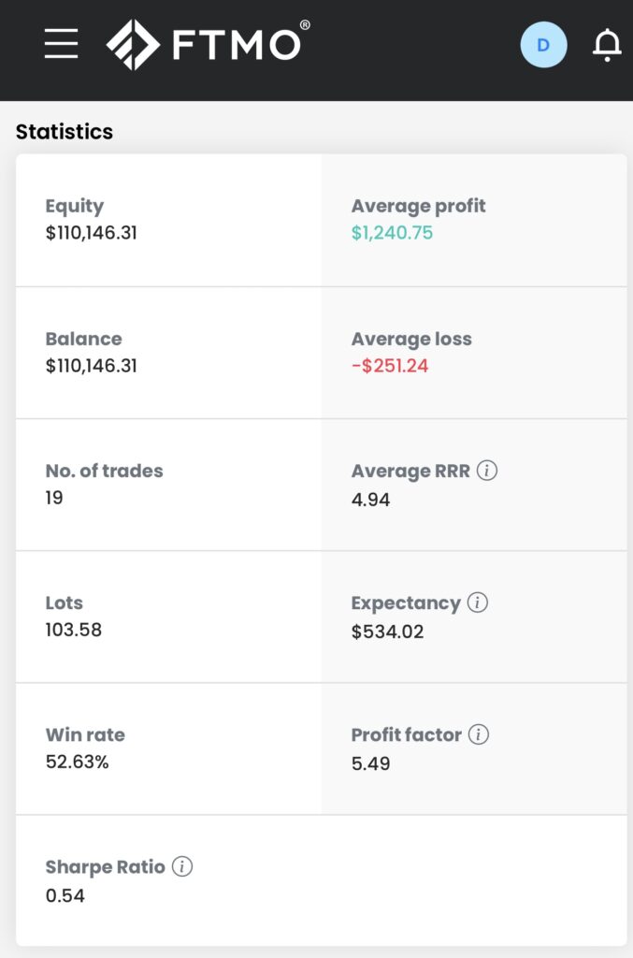
Task: Click the Statistics heading
Action: click(x=65, y=132)
